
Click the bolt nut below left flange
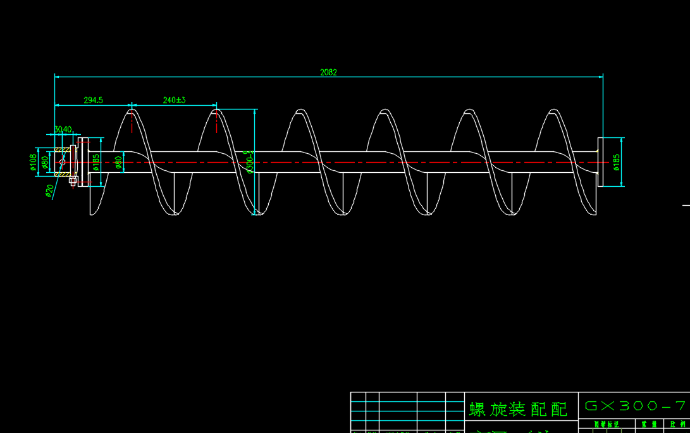click(x=73, y=181)
